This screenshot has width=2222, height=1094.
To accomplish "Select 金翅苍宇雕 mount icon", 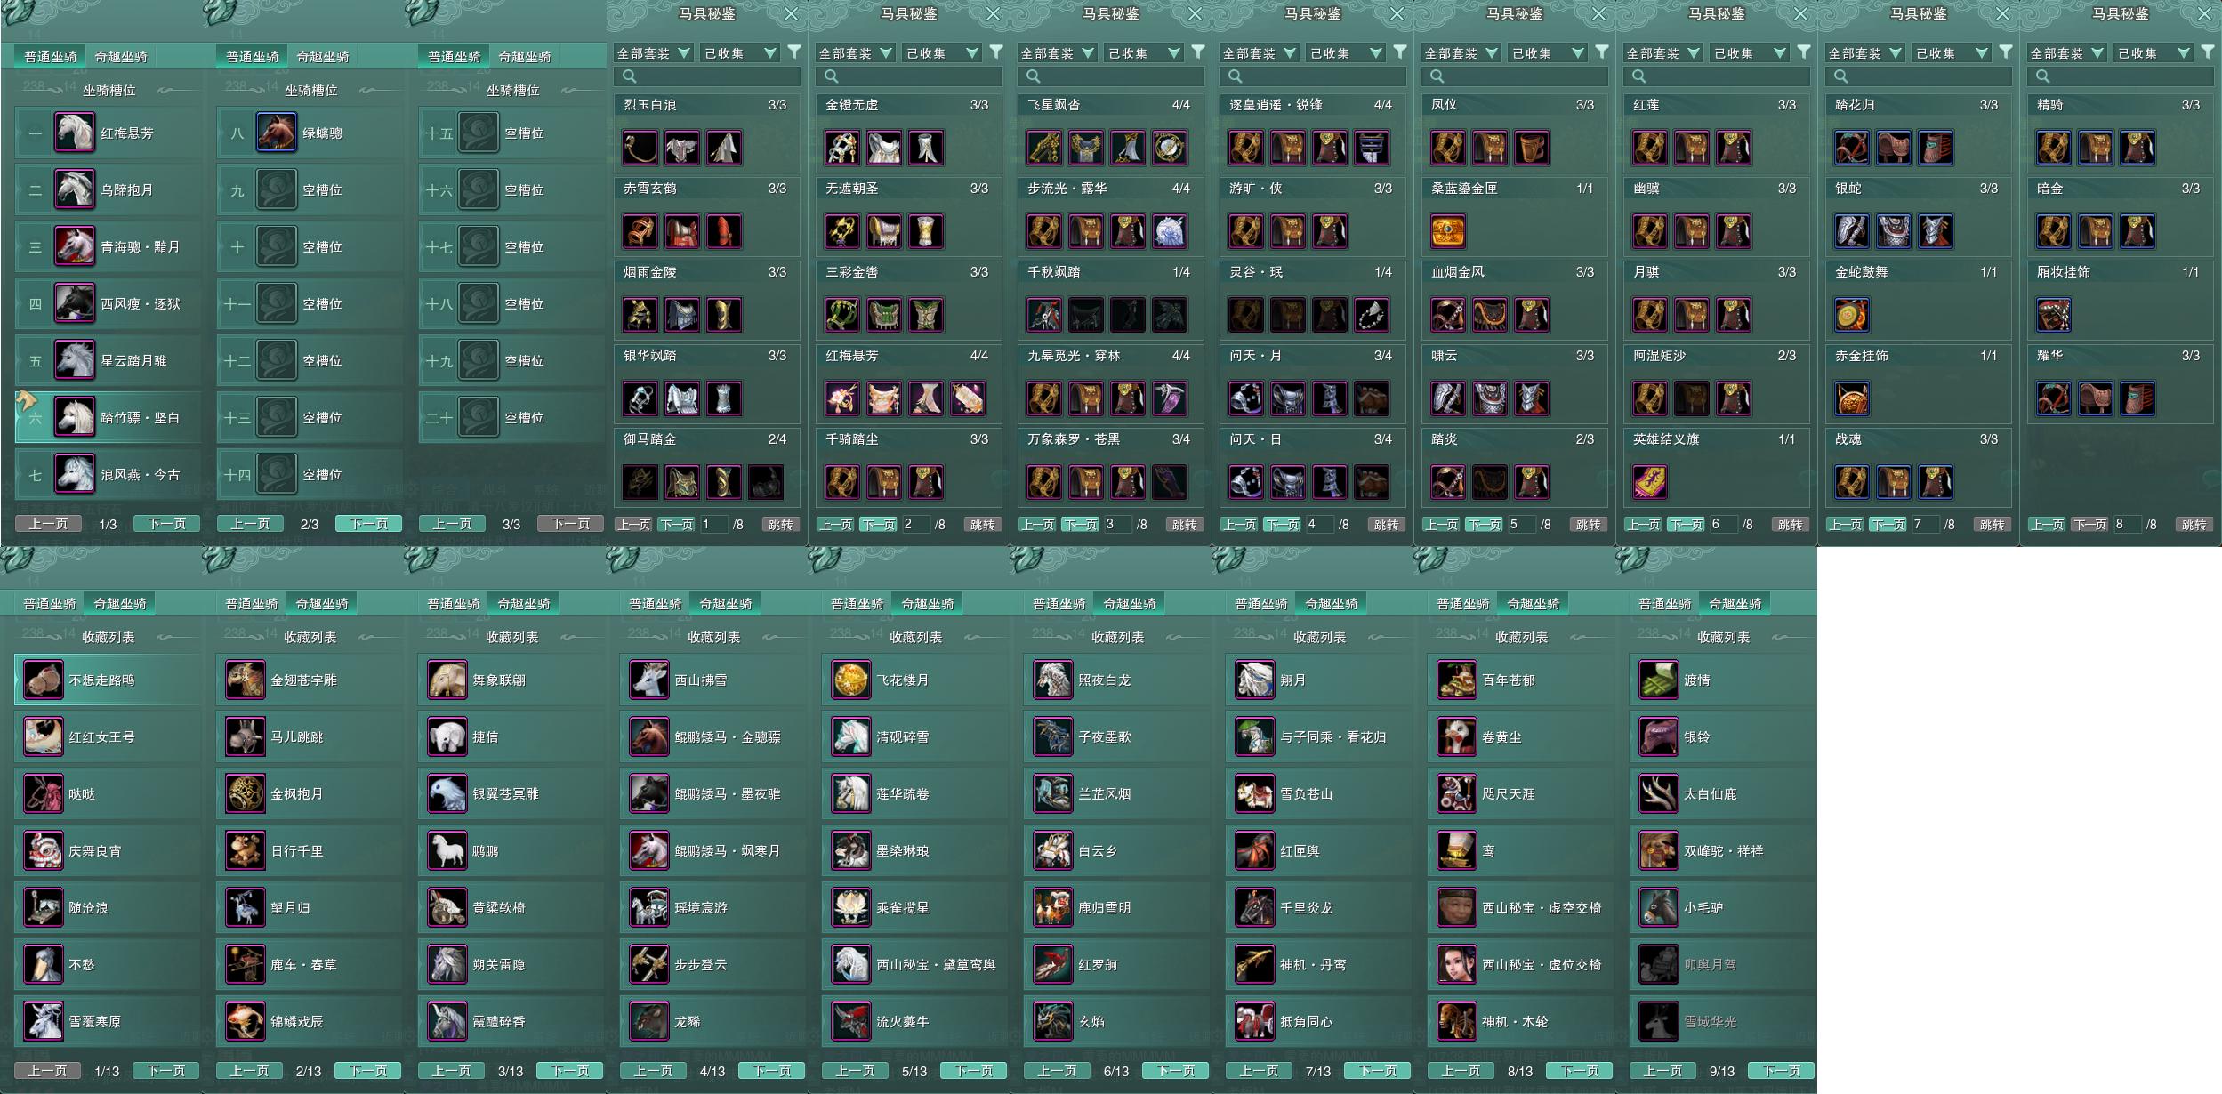I will coord(245,680).
